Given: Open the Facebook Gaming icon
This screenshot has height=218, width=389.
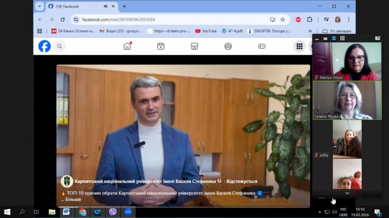Looking at the screenshot, I should click(x=262, y=46).
